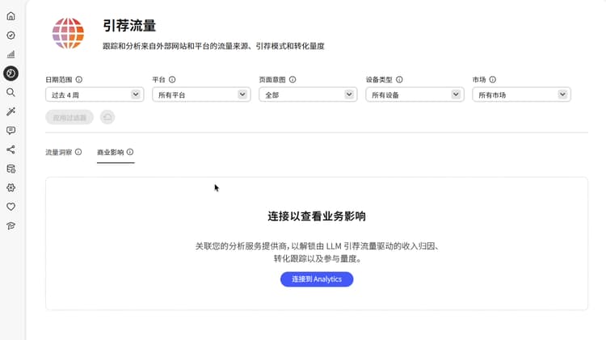
Task: Click the 引荐流量 page title
Action: click(x=129, y=26)
